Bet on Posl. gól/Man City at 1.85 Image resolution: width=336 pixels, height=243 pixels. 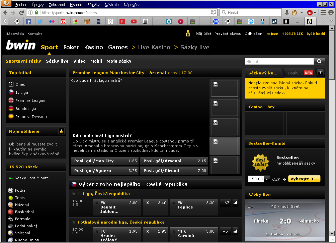point(105,161)
